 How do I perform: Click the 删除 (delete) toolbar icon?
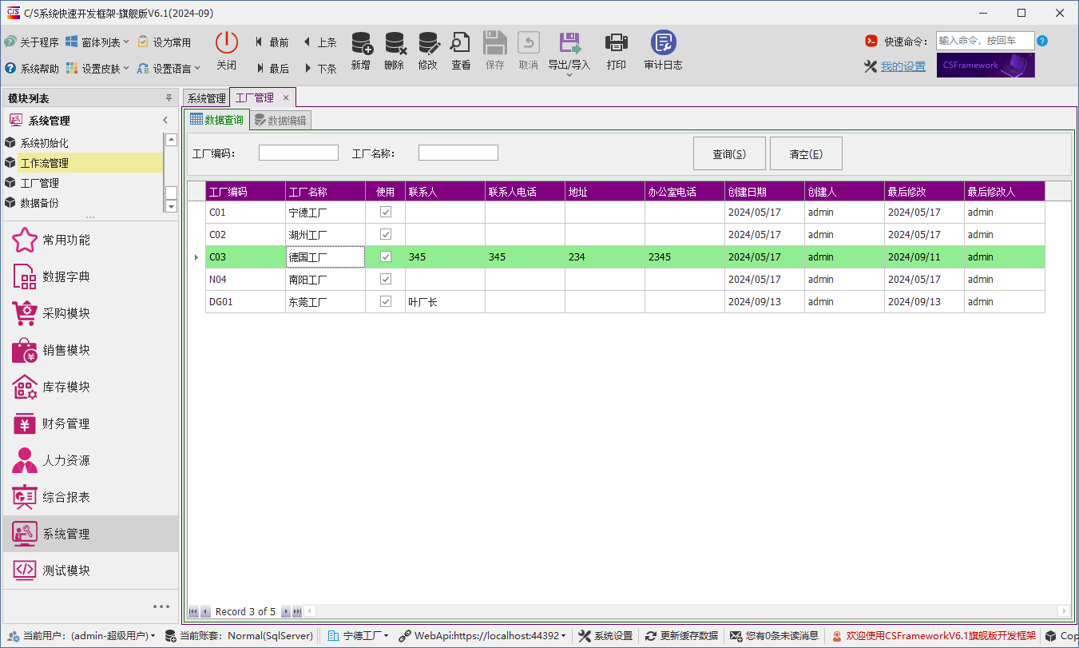point(395,51)
